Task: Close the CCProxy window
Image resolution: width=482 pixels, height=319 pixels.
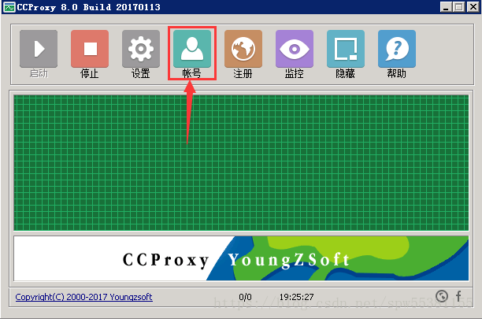Action: tap(473, 7)
